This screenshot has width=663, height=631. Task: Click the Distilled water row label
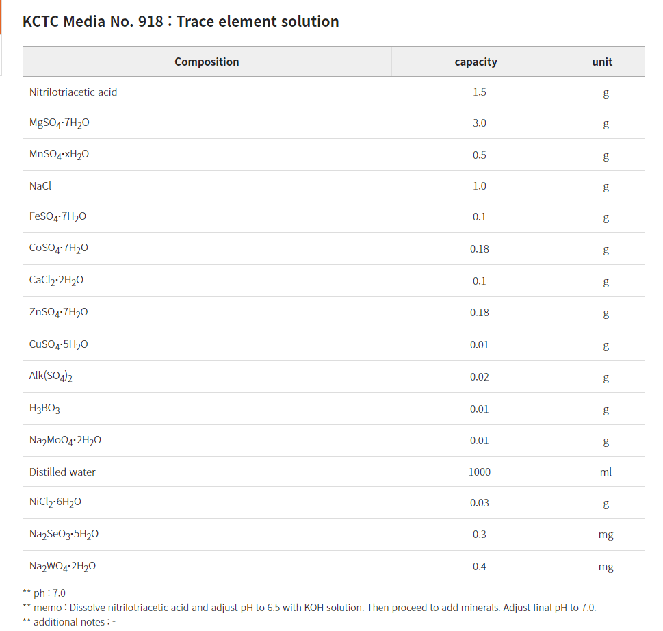(x=62, y=472)
